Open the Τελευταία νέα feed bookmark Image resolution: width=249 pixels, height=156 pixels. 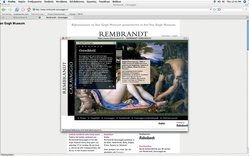pos(38,14)
